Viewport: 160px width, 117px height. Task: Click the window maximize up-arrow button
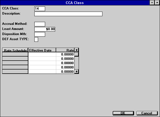click(157, 3)
